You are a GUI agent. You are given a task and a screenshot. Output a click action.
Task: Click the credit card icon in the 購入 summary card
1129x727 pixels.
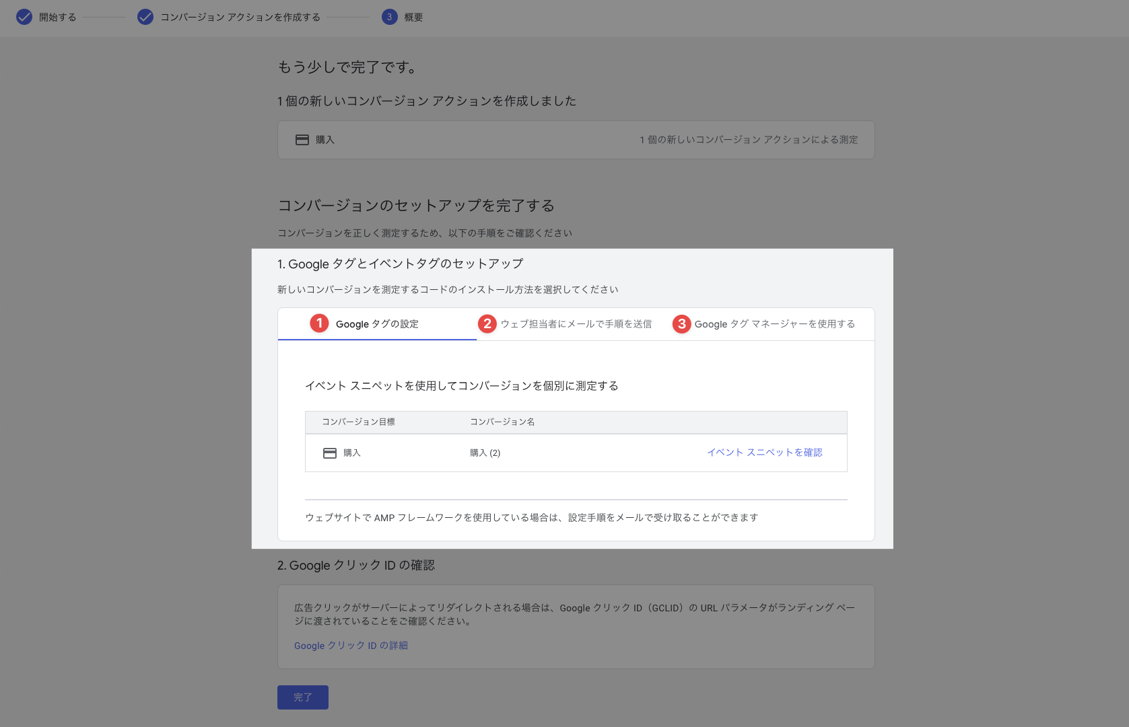click(302, 140)
